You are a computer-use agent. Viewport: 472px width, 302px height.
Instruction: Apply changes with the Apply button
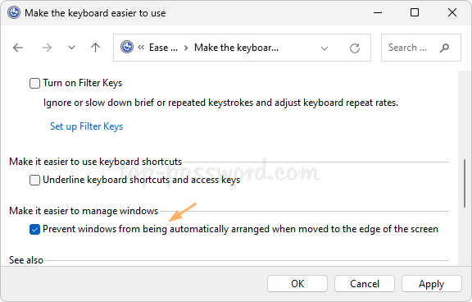point(432,284)
